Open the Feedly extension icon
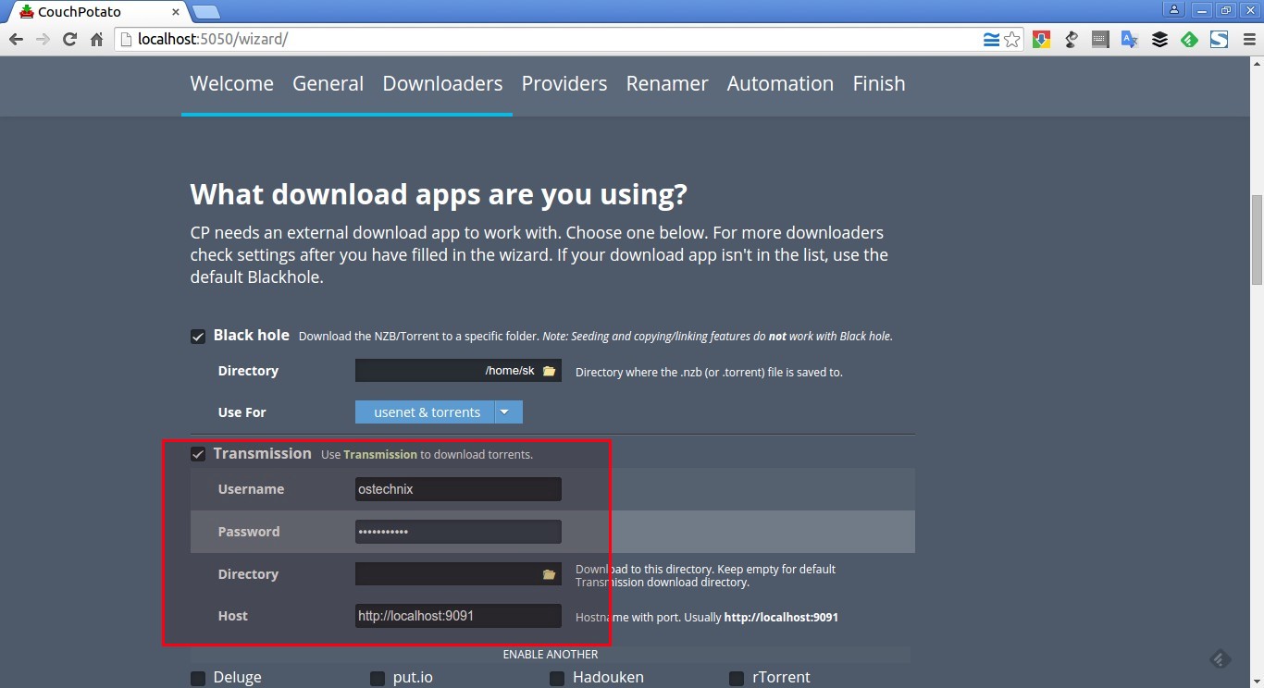Image resolution: width=1264 pixels, height=688 pixels. click(x=1189, y=40)
